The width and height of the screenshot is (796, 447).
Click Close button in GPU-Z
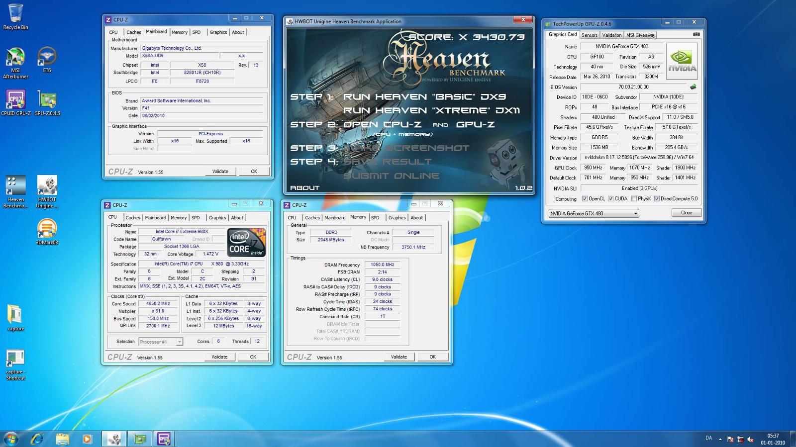pyautogui.click(x=687, y=213)
